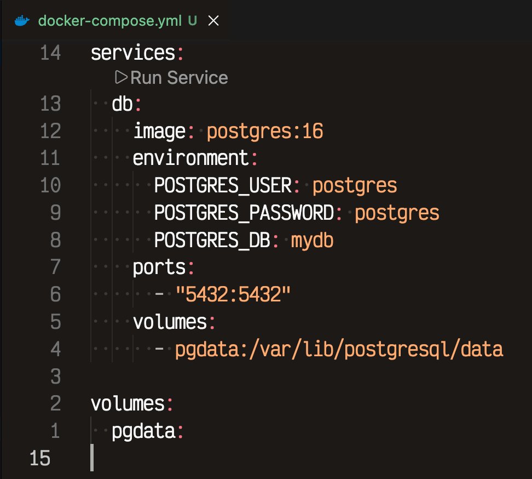Click line number 15 in the gutter

pyautogui.click(x=40, y=458)
